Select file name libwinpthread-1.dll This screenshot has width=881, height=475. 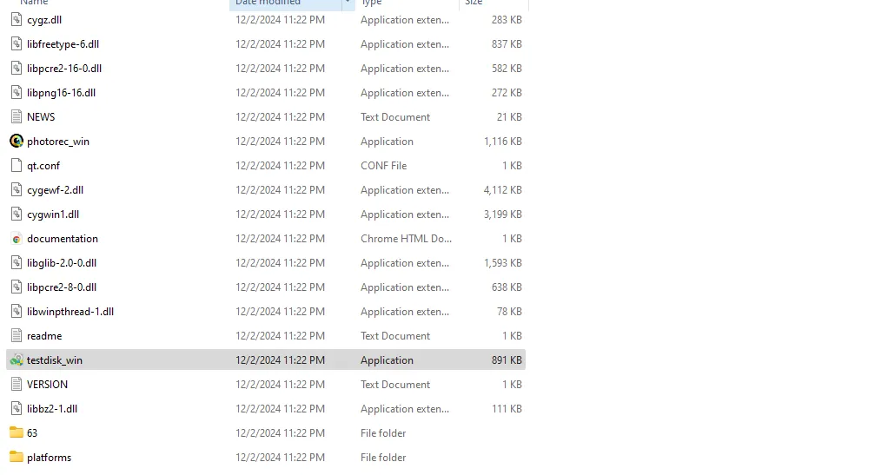pos(70,312)
